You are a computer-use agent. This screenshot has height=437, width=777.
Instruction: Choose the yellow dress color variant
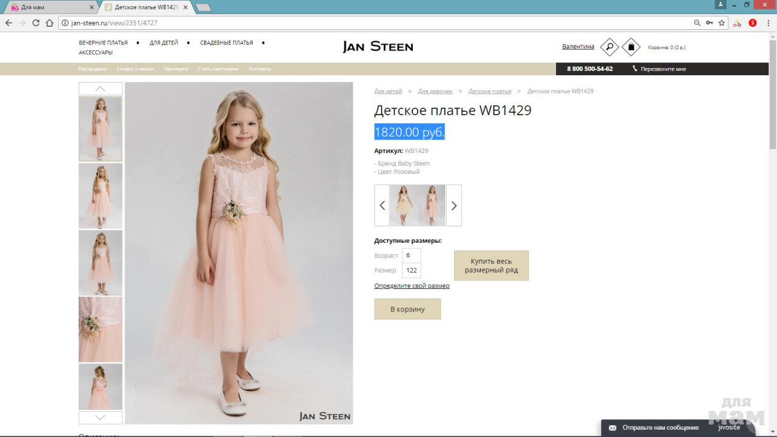pyautogui.click(x=403, y=205)
